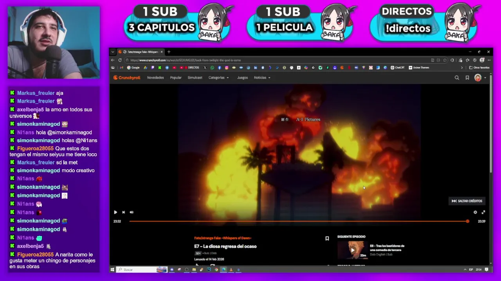Open the Windows notification center icon
Screen dimensions: 501x281
coord(487,270)
